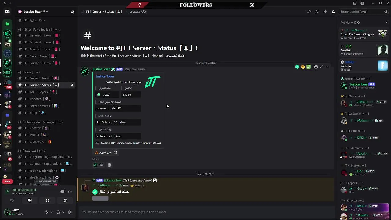Invite people via header icon

(72, 12)
